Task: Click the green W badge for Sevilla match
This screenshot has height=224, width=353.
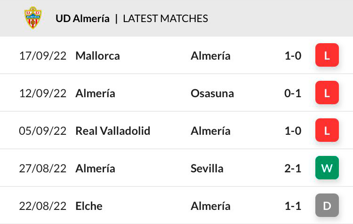Action: (327, 168)
